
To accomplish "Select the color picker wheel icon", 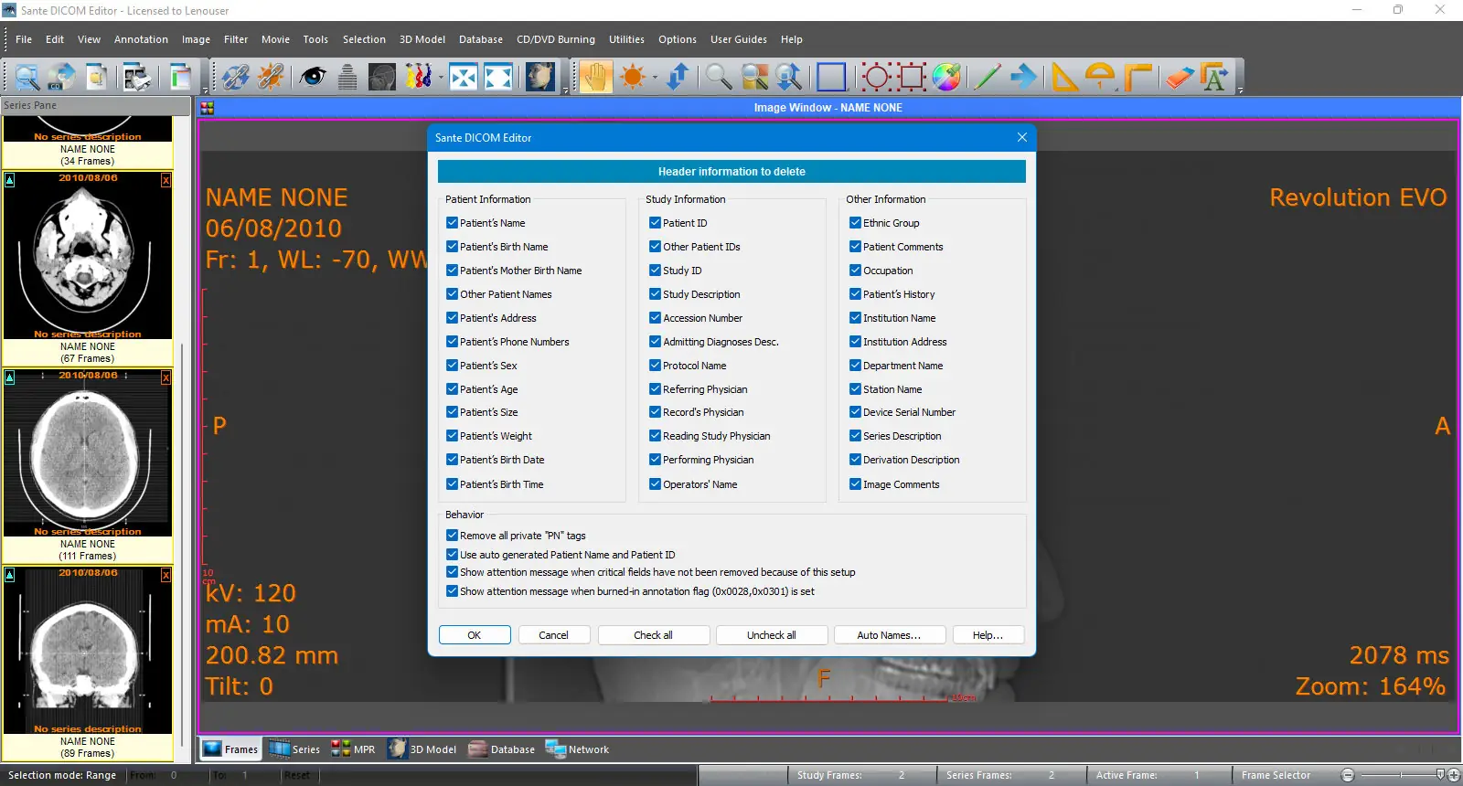I will (946, 77).
